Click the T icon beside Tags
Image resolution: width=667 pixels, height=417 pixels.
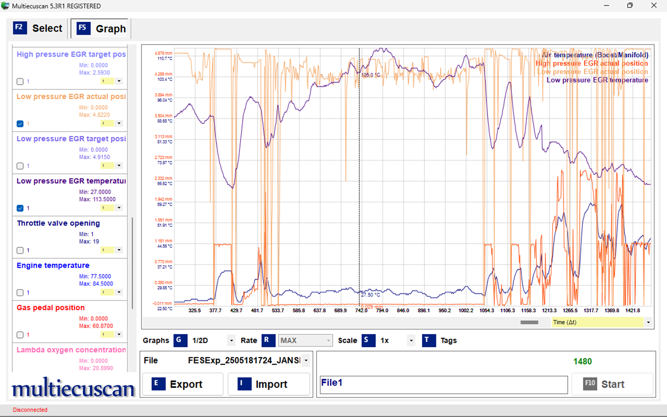click(429, 340)
